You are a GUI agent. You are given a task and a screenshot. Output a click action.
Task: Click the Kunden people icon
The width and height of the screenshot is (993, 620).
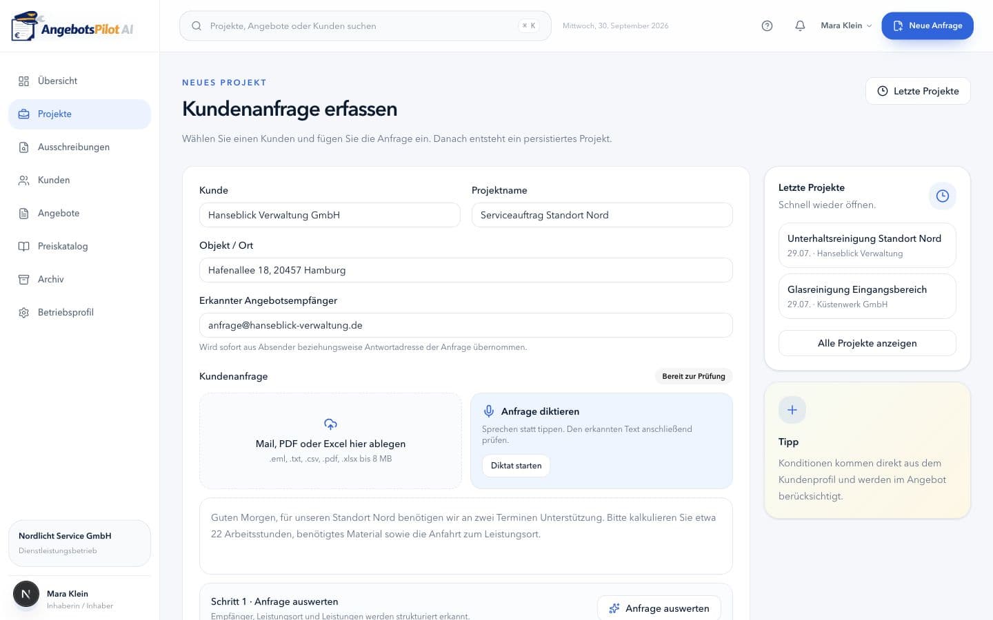coord(24,180)
